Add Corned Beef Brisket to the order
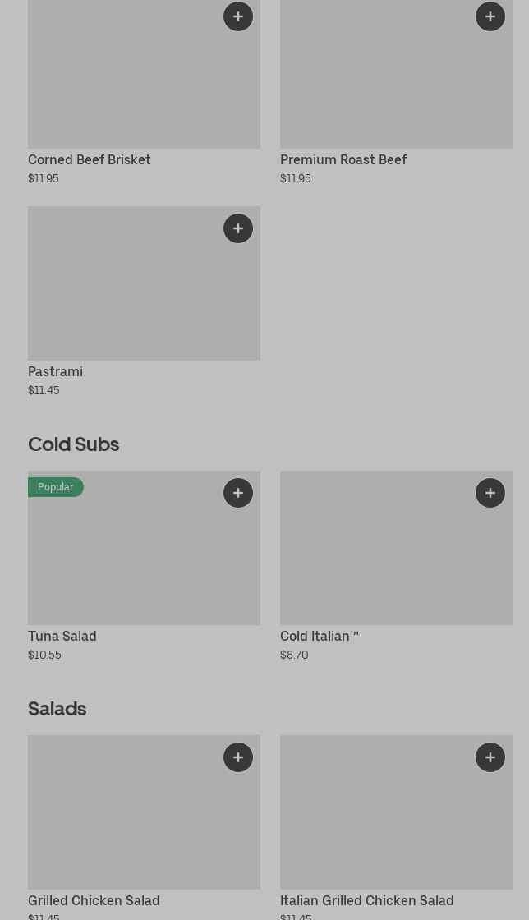The height and width of the screenshot is (920, 529). [x=238, y=16]
